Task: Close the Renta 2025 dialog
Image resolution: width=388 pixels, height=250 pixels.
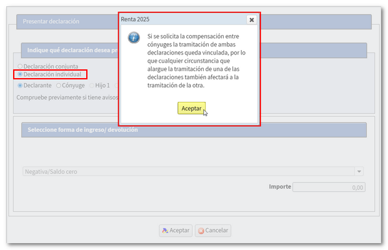Action: [251, 20]
